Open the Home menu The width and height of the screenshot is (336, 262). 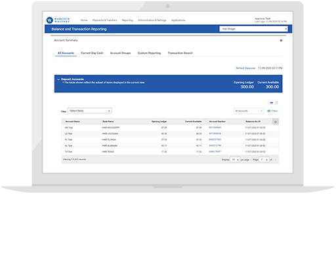(x=84, y=20)
